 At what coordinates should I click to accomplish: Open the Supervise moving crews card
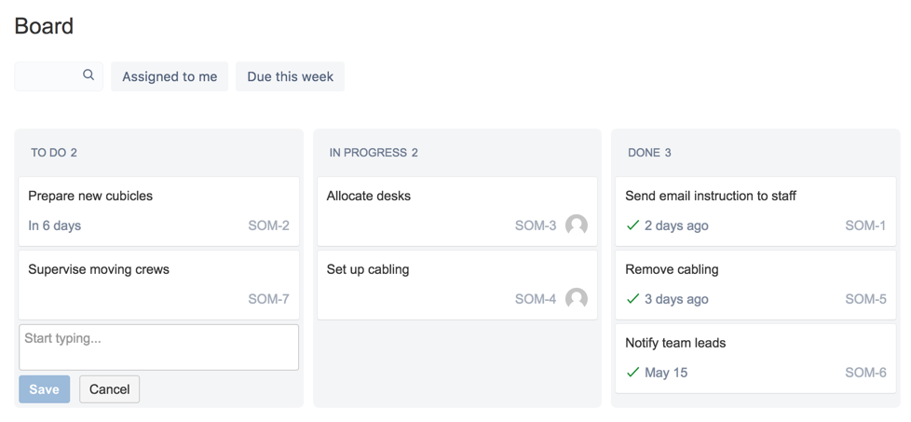coord(99,269)
